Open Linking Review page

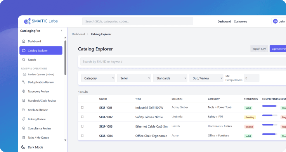tap(41, 119)
